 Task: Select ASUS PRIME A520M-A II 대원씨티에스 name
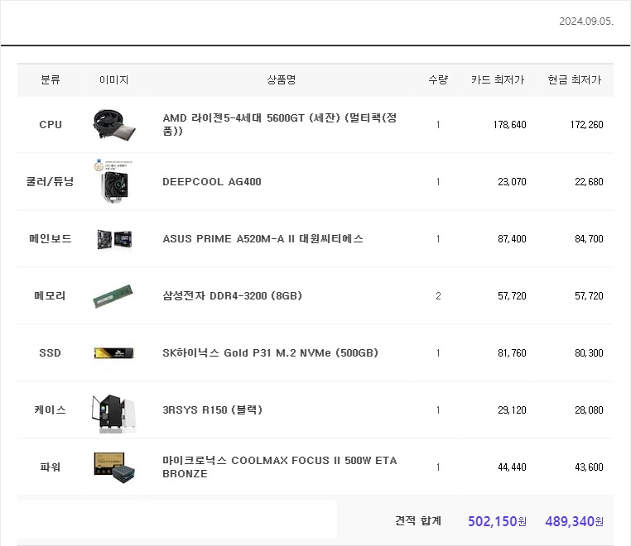263,239
